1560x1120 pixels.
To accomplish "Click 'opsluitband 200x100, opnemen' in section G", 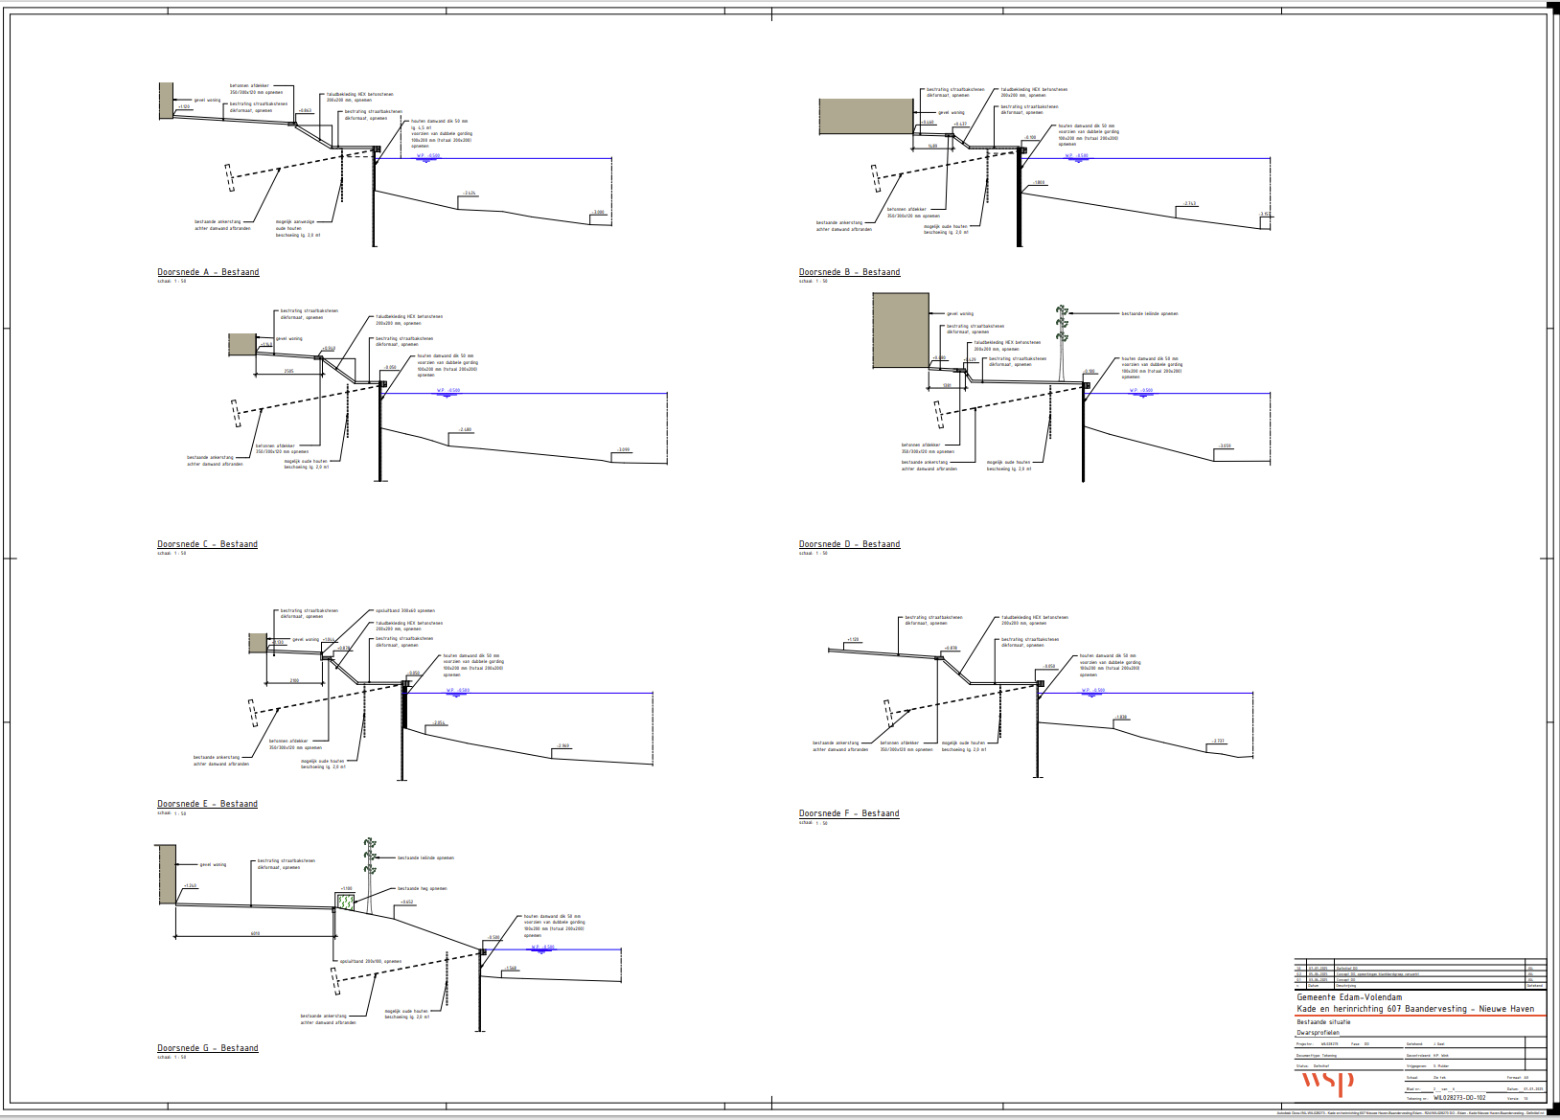I will (x=371, y=961).
